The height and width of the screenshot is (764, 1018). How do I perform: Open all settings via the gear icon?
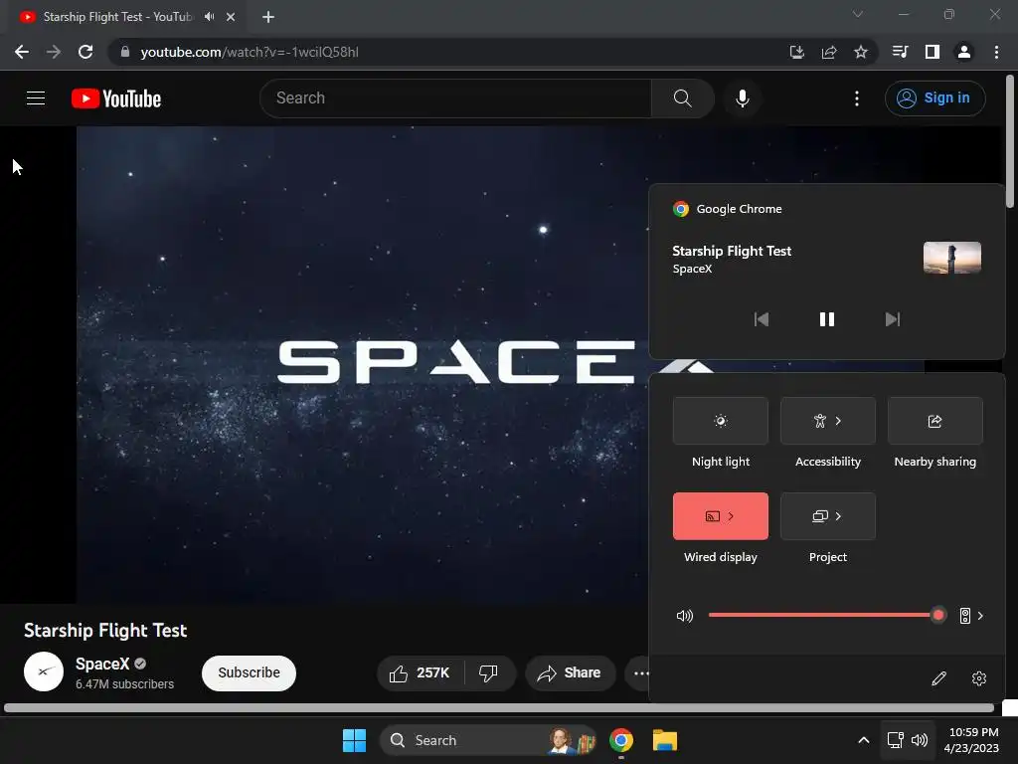click(979, 678)
